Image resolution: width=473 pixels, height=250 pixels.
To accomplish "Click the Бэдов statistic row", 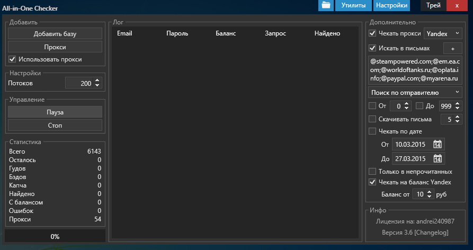I will 55,177.
